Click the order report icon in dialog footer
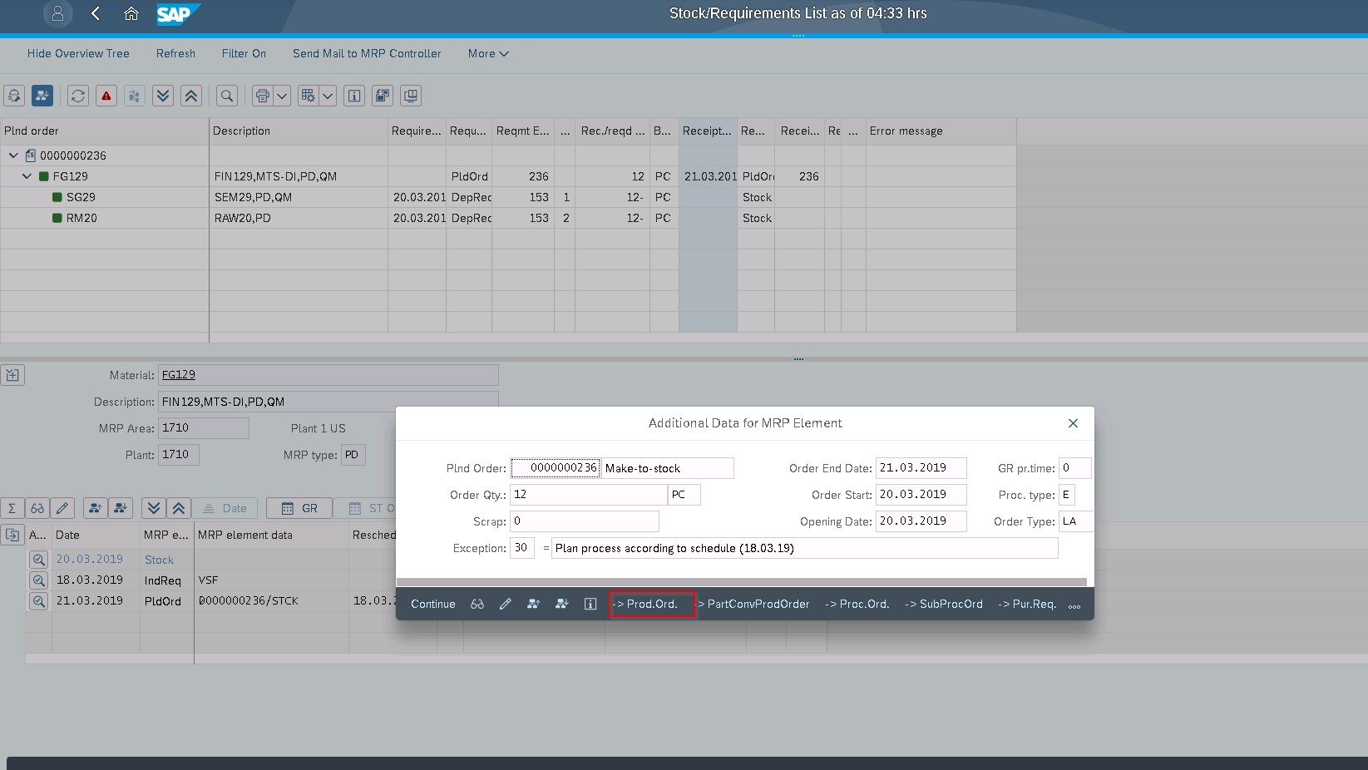 (x=561, y=604)
